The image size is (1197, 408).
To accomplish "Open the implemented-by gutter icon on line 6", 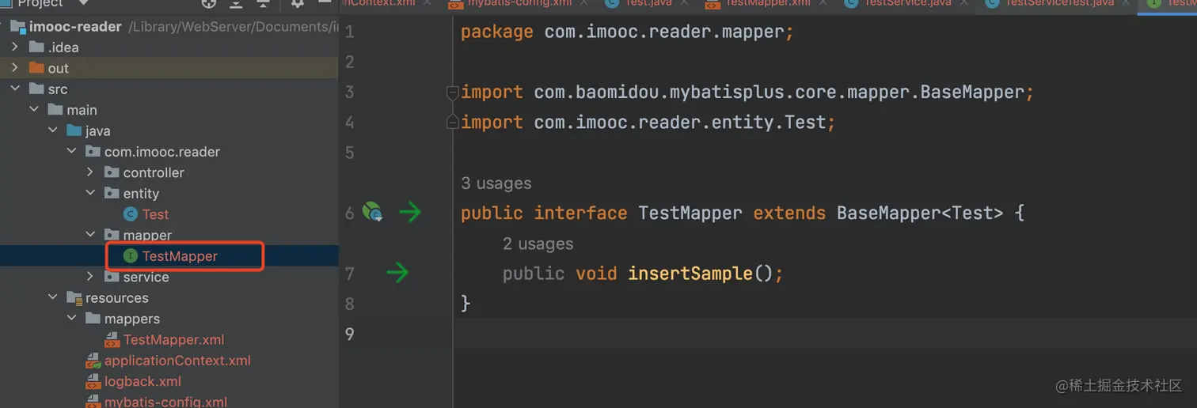I will 372,212.
